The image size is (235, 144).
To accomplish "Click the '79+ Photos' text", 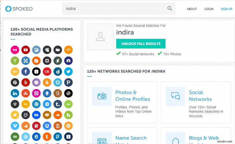I will point(172,54).
